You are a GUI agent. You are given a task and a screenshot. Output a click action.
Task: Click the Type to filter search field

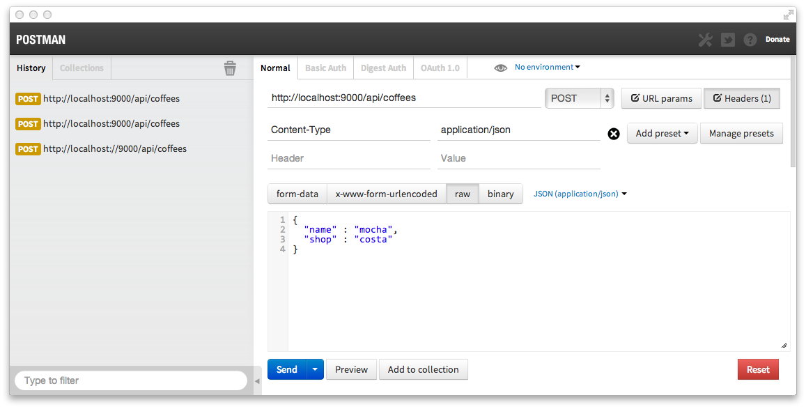(x=131, y=380)
